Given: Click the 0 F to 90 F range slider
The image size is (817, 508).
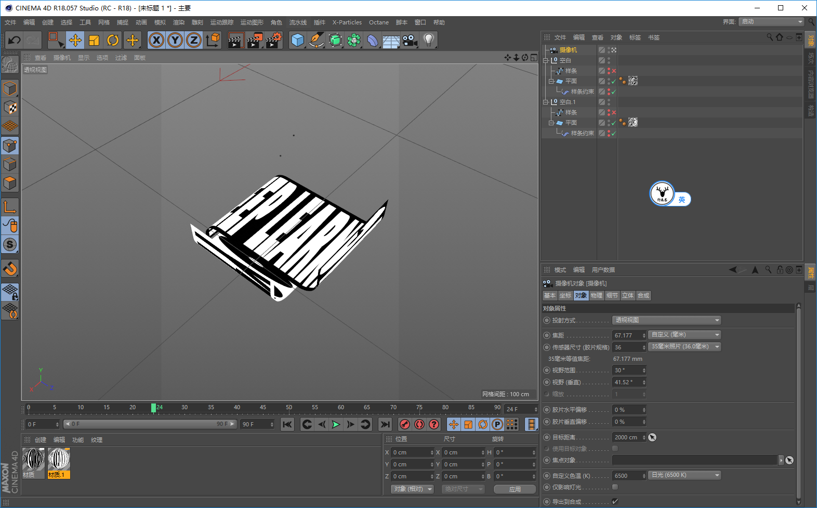Looking at the screenshot, I should [x=150, y=424].
